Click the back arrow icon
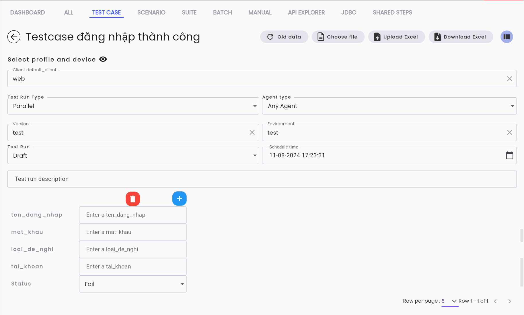The width and height of the screenshot is (524, 315). 14,37
